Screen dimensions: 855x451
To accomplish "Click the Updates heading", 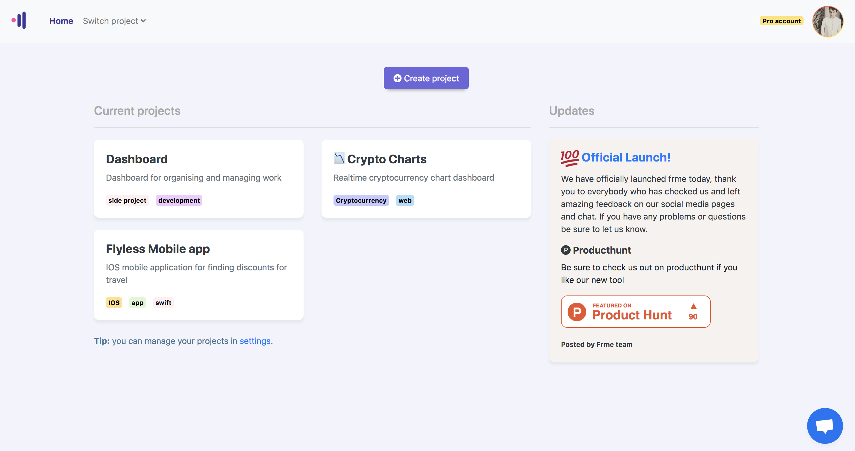I will [571, 111].
